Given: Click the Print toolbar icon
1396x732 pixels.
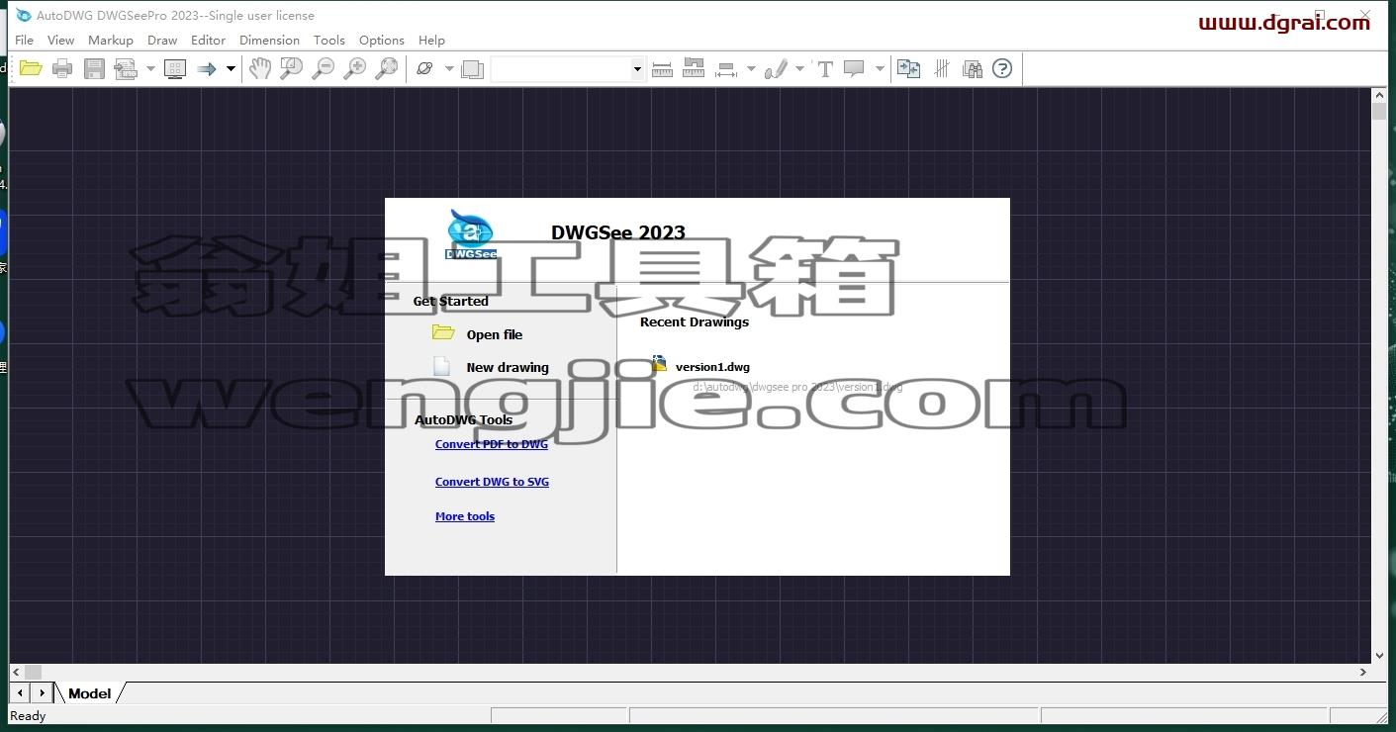Looking at the screenshot, I should click(x=62, y=68).
